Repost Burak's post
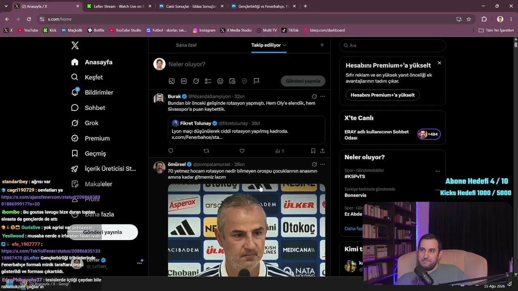518x291 pixels. click(x=206, y=151)
